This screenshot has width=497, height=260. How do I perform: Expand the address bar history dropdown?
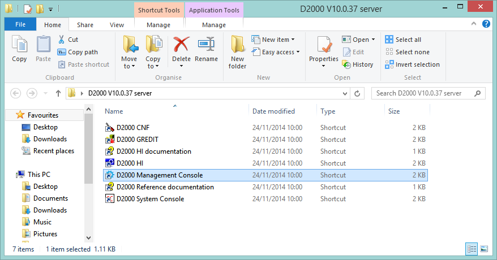[345, 93]
